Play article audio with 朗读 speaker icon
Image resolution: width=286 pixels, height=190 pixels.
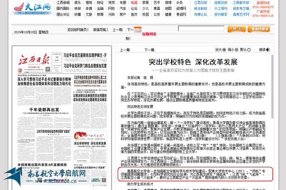267,49
